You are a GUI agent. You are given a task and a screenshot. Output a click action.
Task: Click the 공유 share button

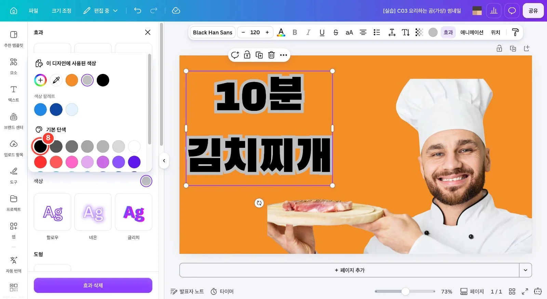533,11
